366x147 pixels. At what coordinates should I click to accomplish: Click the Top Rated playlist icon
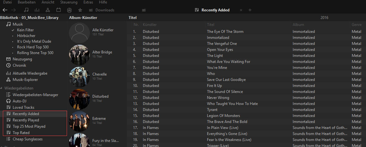coord(8,132)
